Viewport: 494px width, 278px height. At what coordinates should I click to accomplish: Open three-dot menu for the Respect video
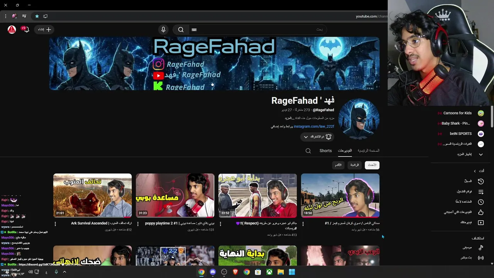(x=220, y=224)
